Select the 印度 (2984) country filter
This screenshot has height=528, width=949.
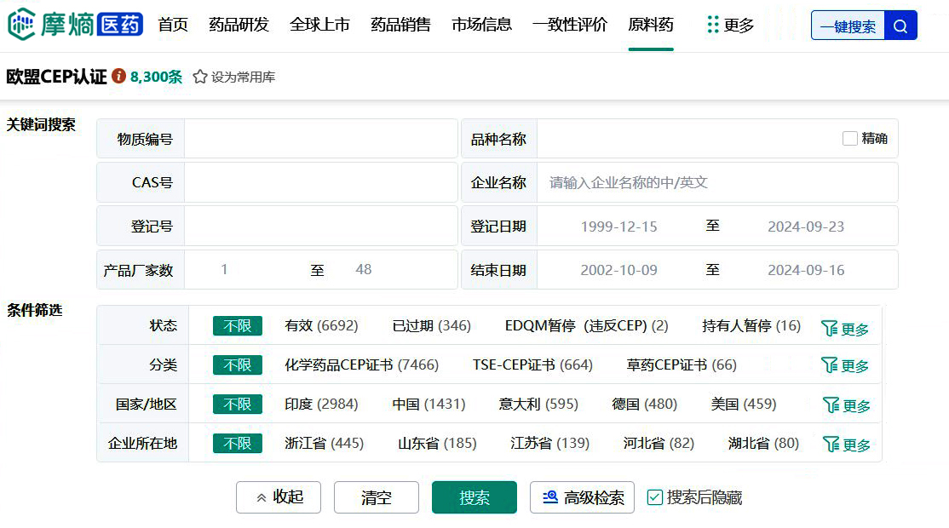click(321, 404)
